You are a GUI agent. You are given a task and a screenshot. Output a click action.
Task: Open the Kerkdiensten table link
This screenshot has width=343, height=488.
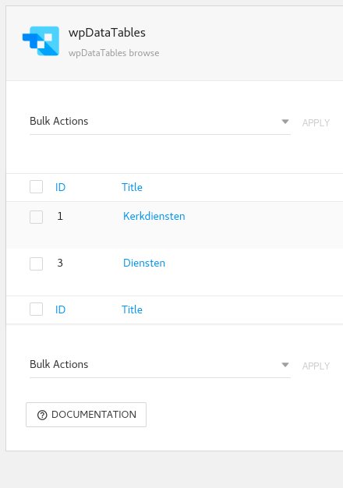pos(154,216)
